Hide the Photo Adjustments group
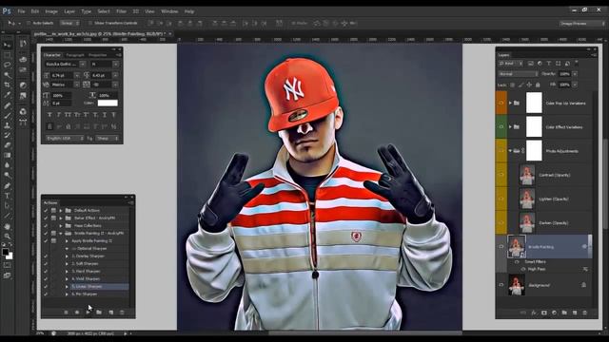This screenshot has height=342, width=609. point(501,151)
